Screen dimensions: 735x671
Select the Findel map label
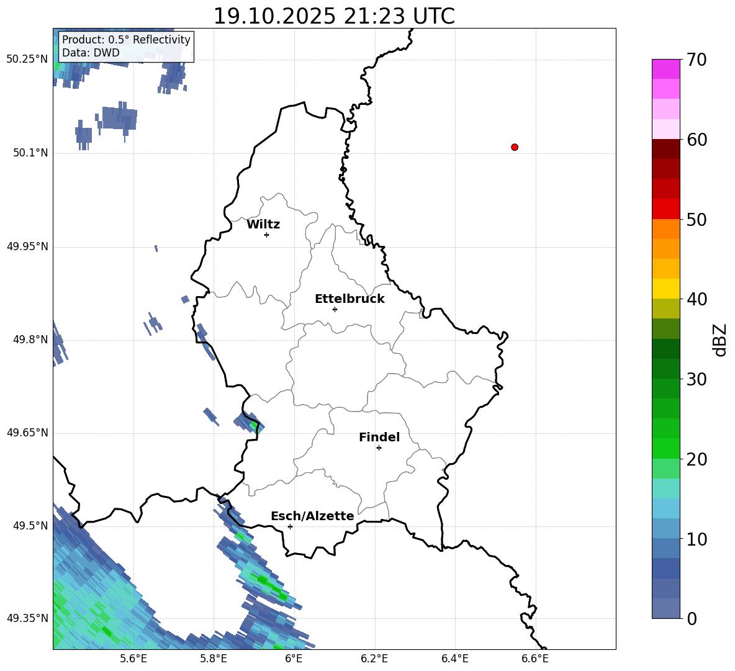point(379,437)
